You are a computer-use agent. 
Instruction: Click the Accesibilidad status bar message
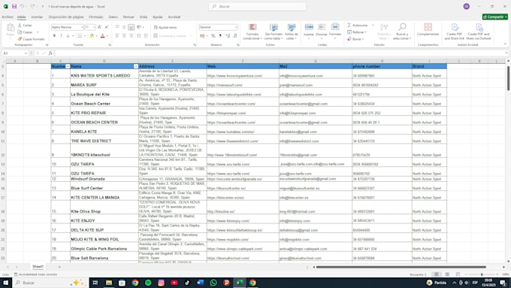coord(35,274)
